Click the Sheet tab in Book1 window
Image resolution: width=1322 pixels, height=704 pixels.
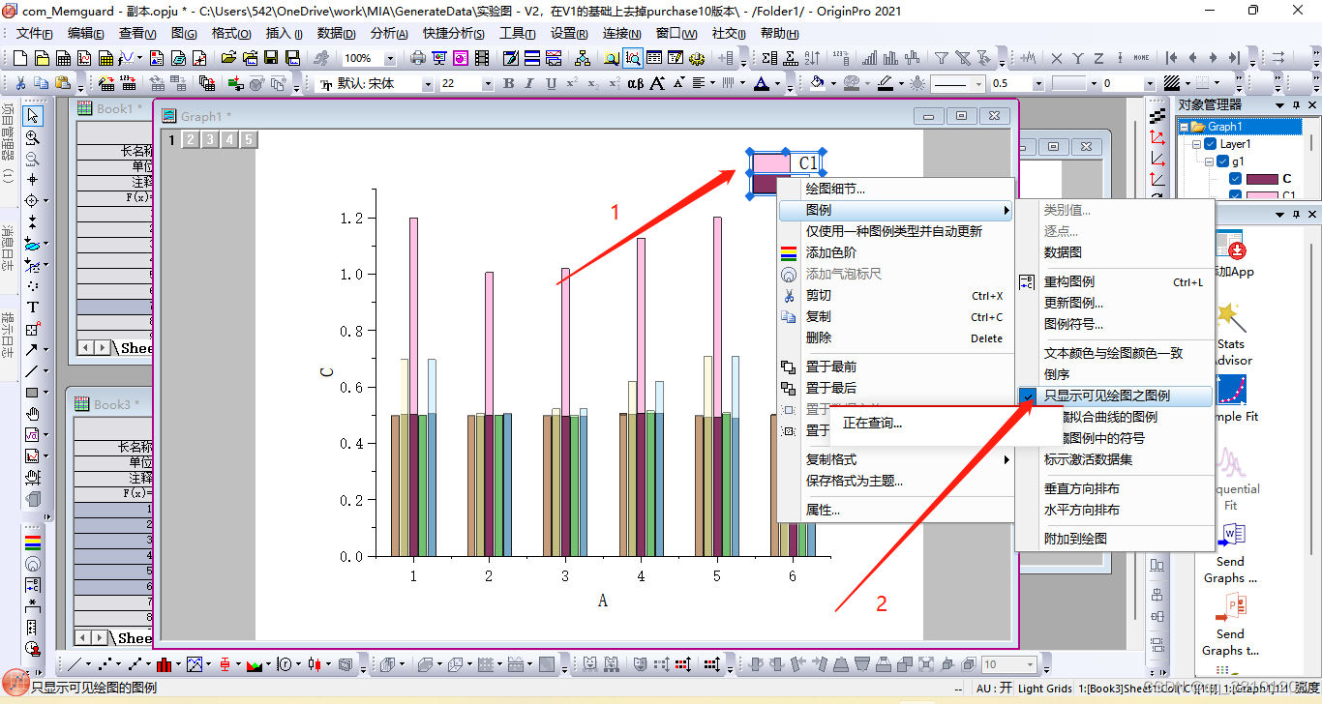[136, 347]
